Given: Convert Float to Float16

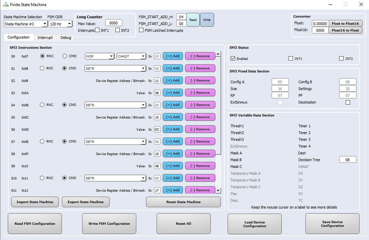Looking at the screenshot, I should pyautogui.click(x=345, y=23).
